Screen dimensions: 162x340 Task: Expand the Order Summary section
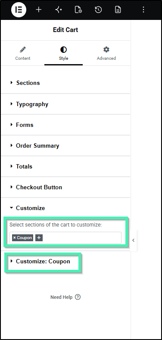[x=65, y=146]
